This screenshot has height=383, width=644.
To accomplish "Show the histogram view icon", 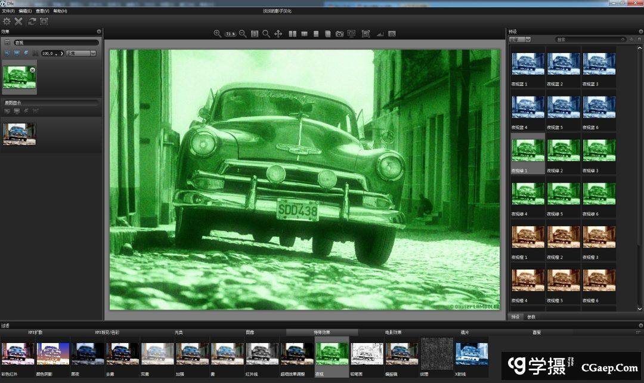I will tap(380, 34).
